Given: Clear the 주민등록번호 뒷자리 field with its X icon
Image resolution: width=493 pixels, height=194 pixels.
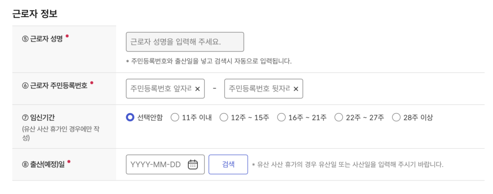Looking at the screenshot, I should point(296,89).
